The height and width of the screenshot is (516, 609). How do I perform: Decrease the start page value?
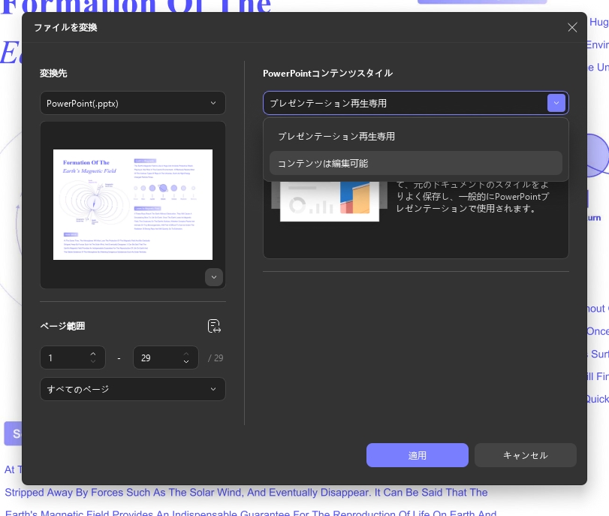pos(93,361)
